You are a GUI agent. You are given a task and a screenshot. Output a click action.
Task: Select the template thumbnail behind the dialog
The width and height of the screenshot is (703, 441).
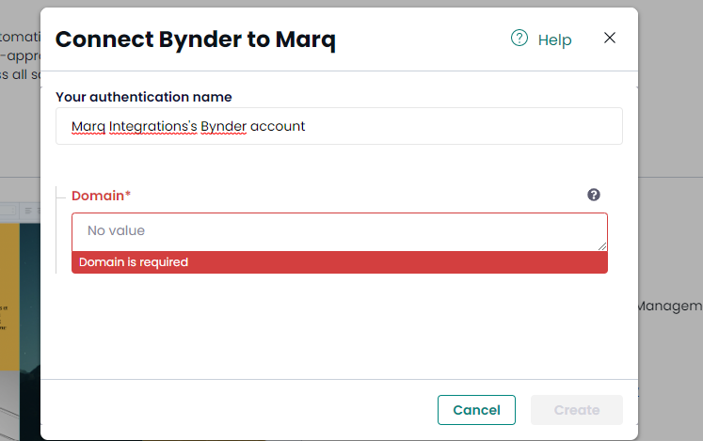tap(20, 332)
